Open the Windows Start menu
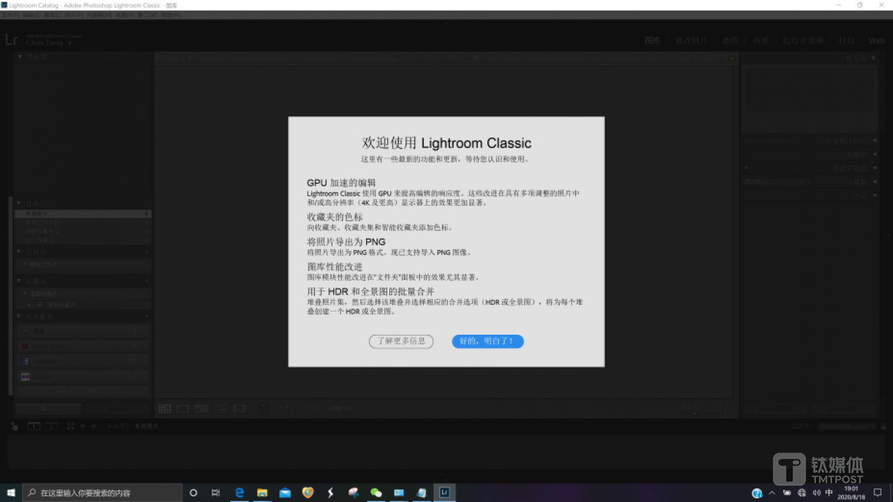 (11, 493)
